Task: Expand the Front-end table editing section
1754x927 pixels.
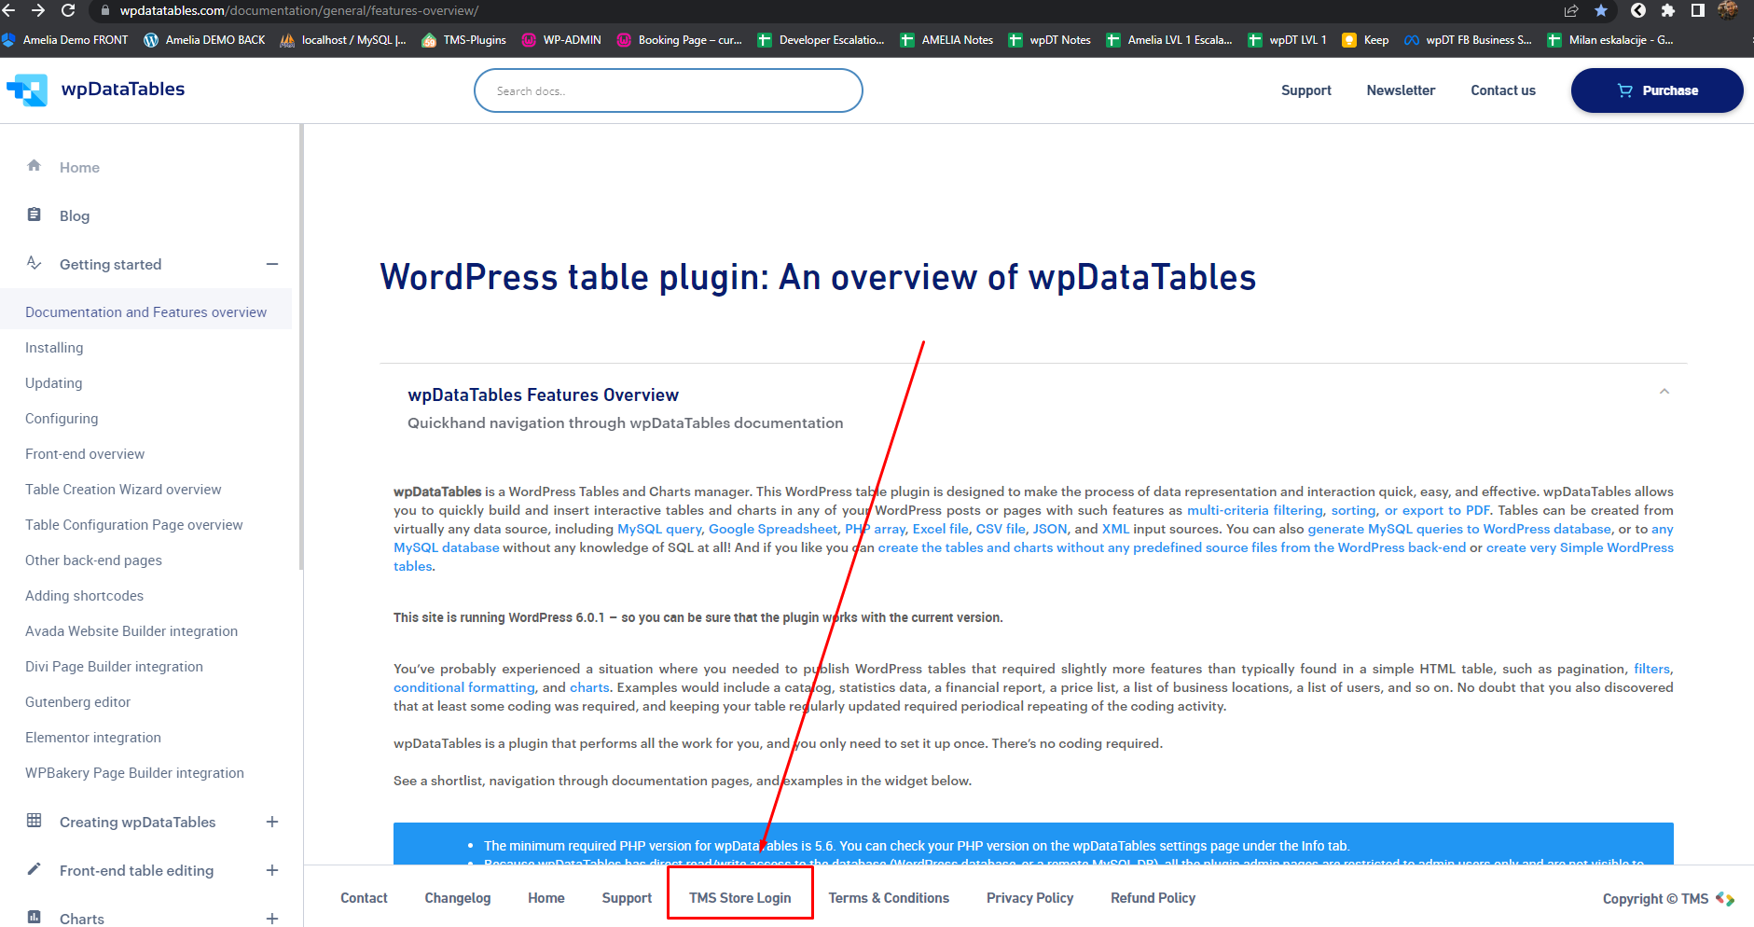Action: [x=272, y=870]
